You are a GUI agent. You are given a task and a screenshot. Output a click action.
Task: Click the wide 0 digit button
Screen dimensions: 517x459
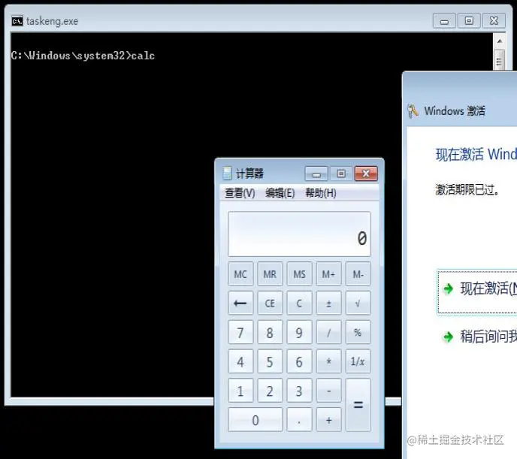pyautogui.click(x=255, y=419)
